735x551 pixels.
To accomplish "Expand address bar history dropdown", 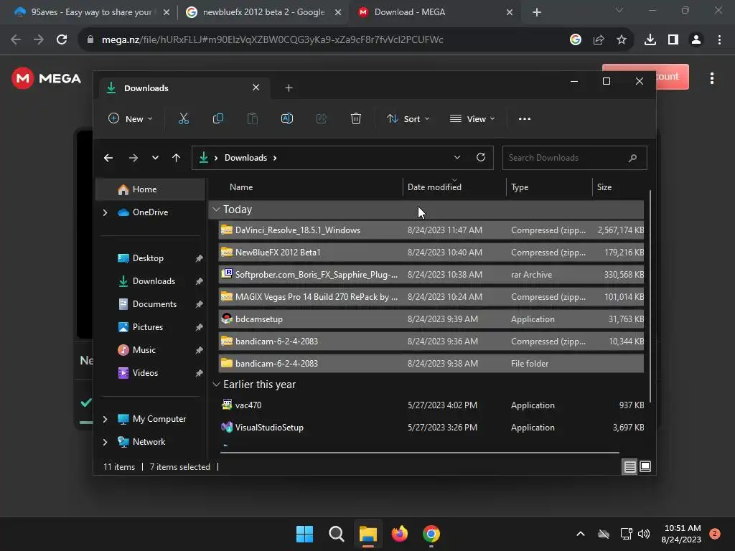I will [457, 157].
